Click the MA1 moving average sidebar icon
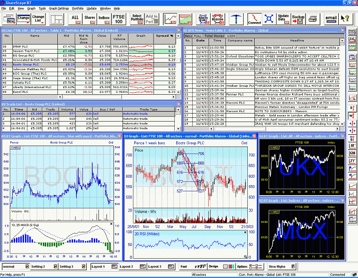The height and width of the screenshot is (278, 358). click(x=352, y=65)
